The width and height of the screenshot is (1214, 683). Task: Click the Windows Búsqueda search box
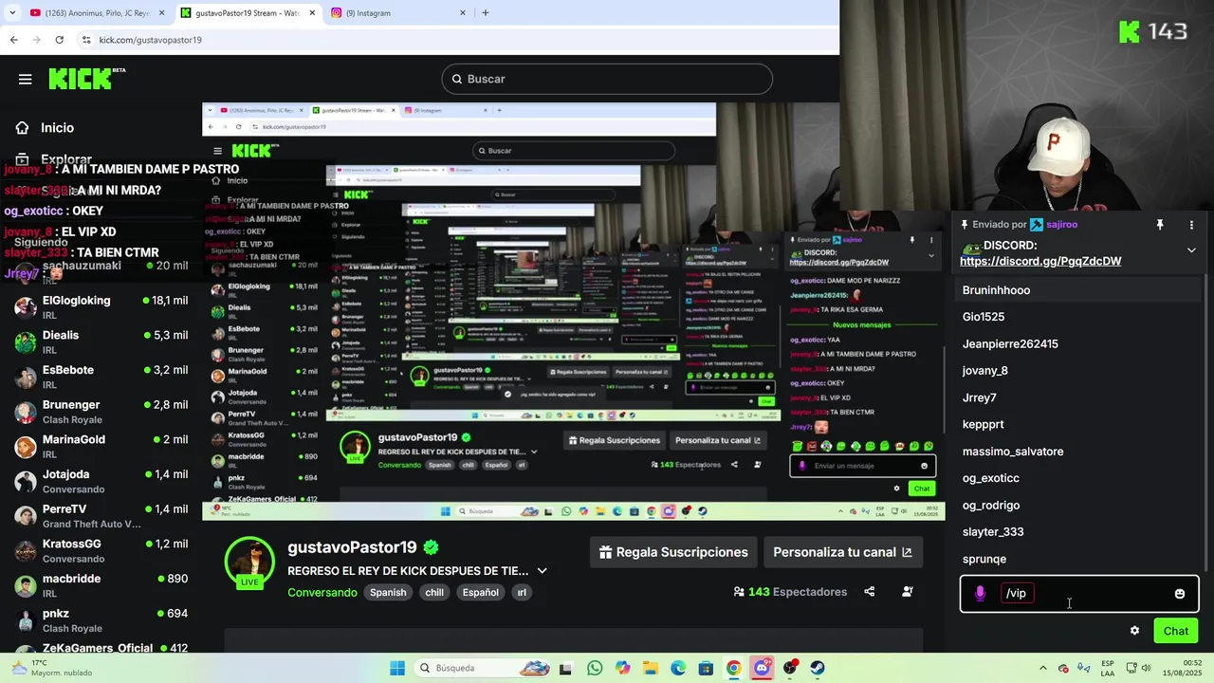pyautogui.click(x=482, y=668)
